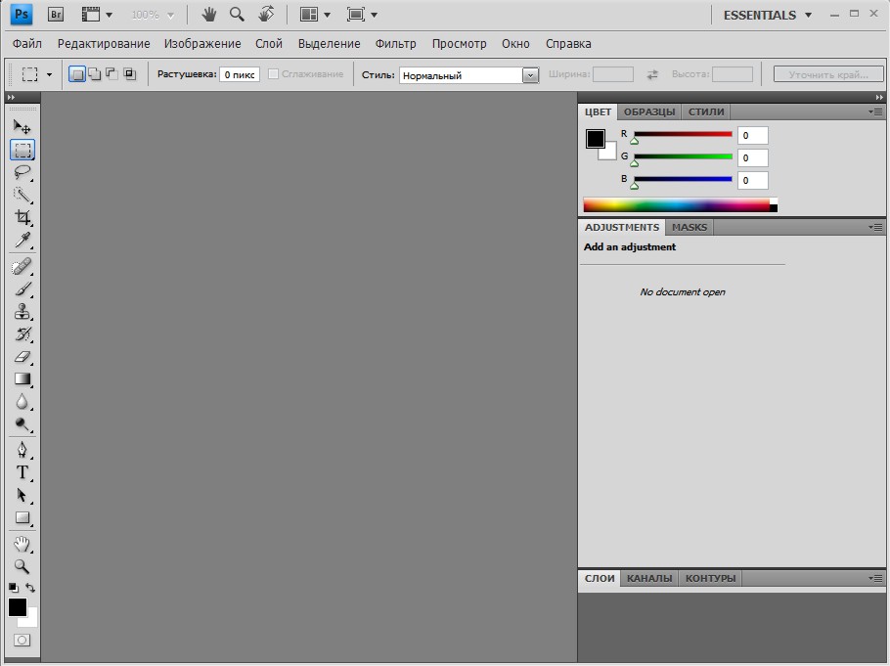The height and width of the screenshot is (666, 890).
Task: Click the toolbox foreground color swatch
Action: click(x=17, y=607)
